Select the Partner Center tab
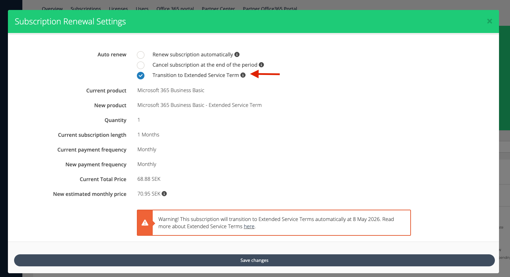This screenshot has width=510, height=277. pyautogui.click(x=218, y=9)
